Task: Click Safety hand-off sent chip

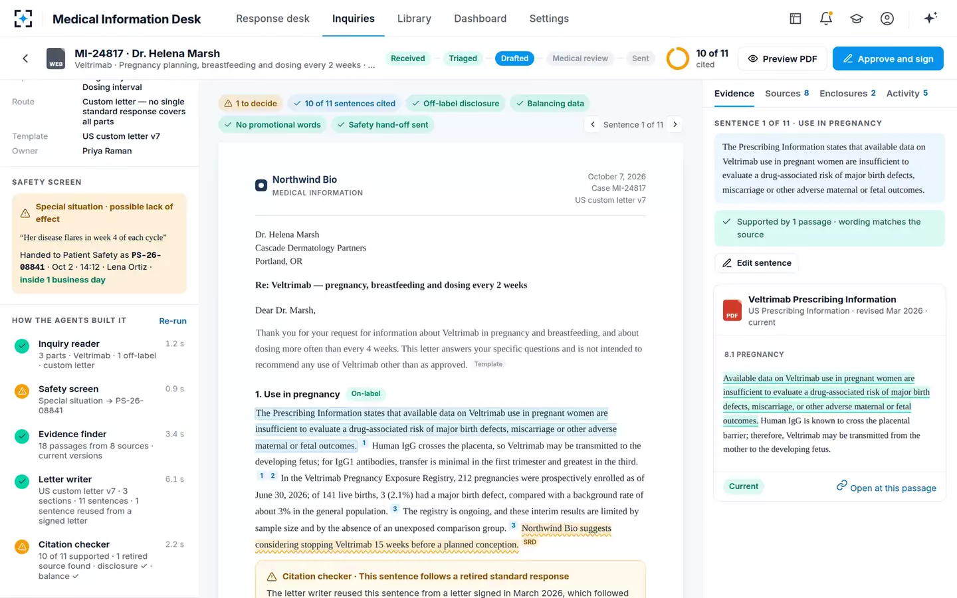Action: tap(383, 125)
